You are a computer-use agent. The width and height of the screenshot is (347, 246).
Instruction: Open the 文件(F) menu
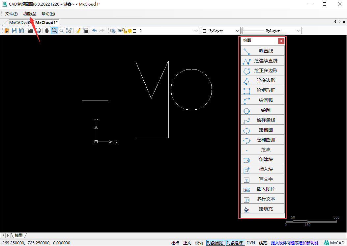click(x=11, y=14)
